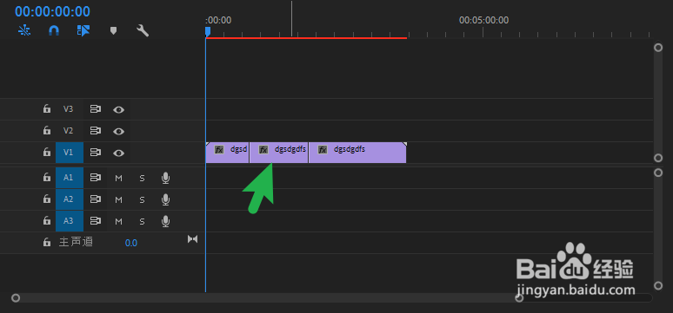Select the V2 track target
The image size is (673, 313).
(69, 131)
